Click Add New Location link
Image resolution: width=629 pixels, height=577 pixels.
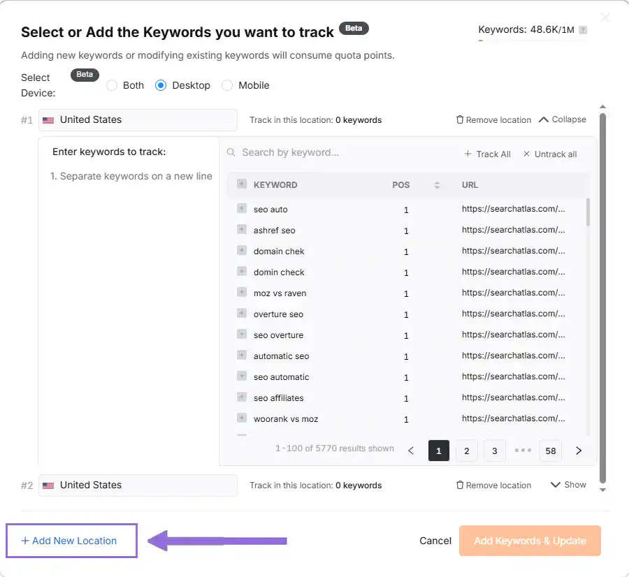(69, 541)
